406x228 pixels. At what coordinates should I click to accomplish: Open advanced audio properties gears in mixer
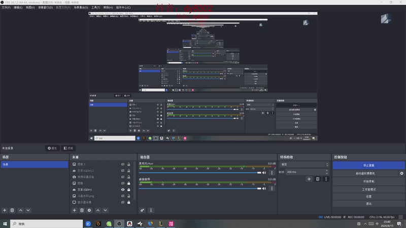click(142, 210)
